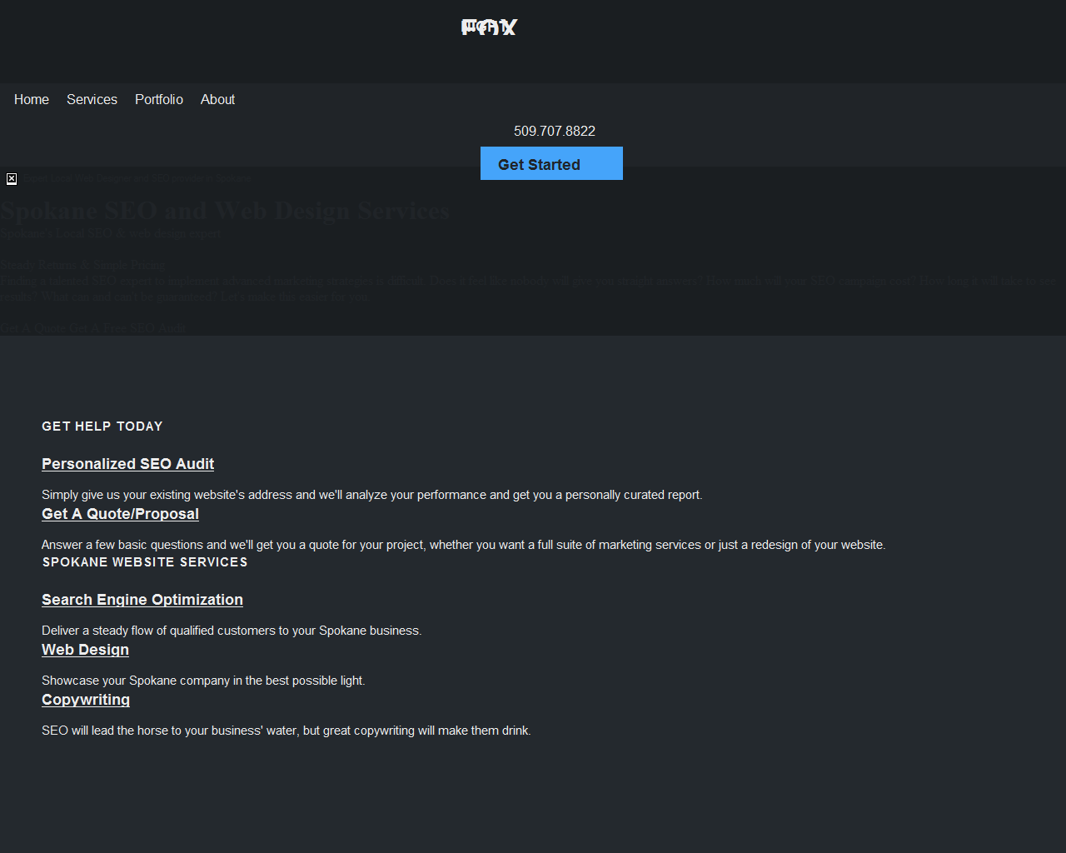This screenshot has width=1066, height=853.
Task: Click faint Get A Quote link in hero banner
Action: (x=32, y=328)
